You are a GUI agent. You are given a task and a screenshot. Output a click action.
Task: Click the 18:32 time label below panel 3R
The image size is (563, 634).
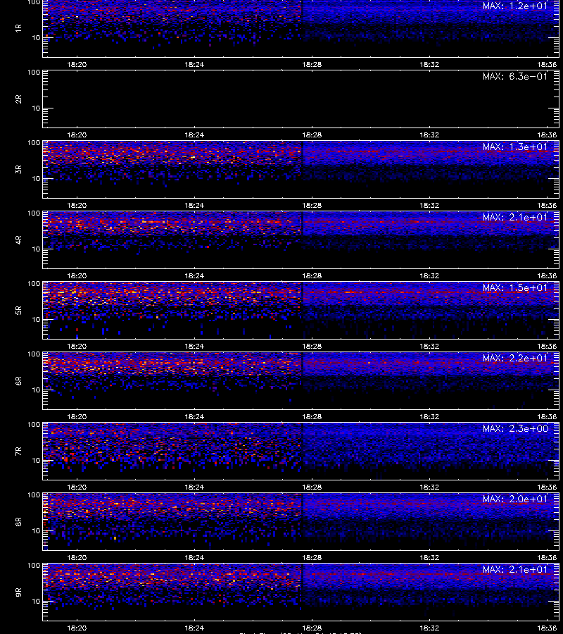tap(429, 206)
